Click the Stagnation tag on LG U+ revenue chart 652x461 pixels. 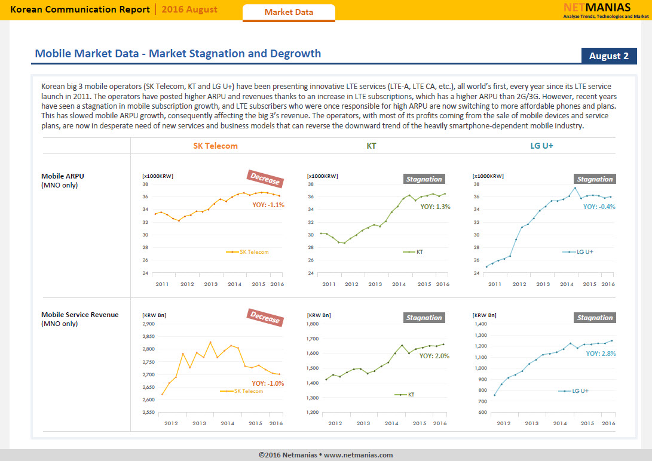pyautogui.click(x=595, y=318)
